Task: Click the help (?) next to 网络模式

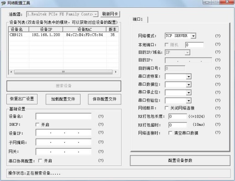Action: click(218, 36)
